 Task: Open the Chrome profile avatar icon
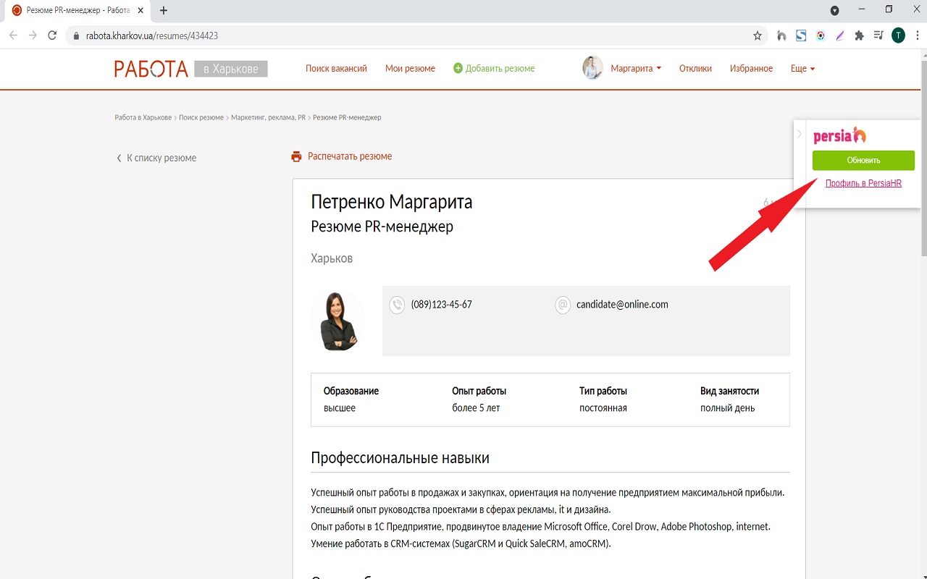(898, 35)
